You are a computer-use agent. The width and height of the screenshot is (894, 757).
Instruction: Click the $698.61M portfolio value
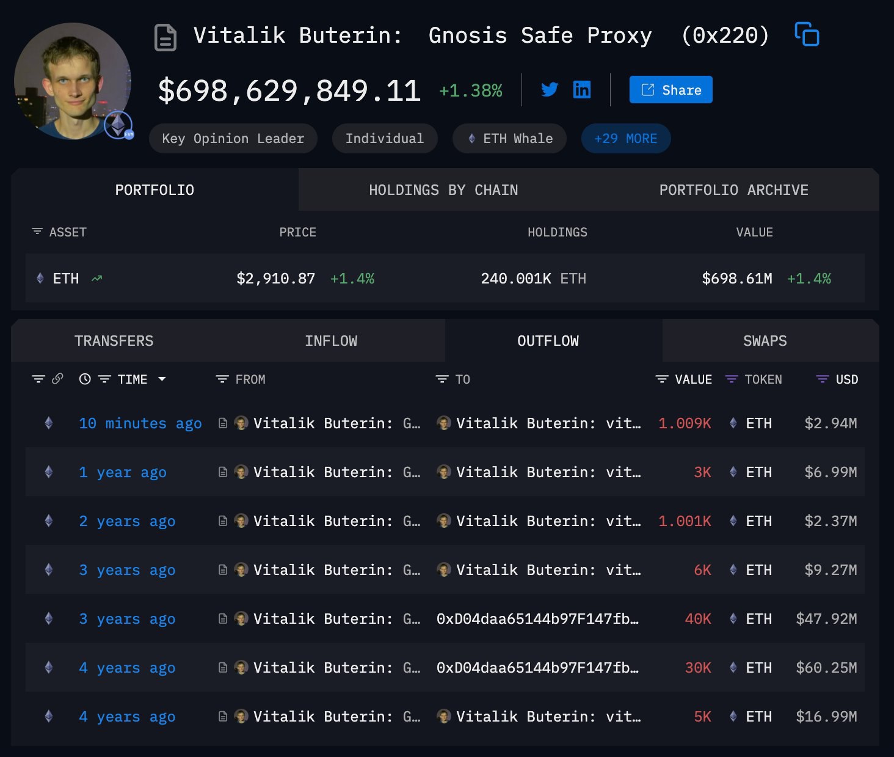tap(737, 279)
